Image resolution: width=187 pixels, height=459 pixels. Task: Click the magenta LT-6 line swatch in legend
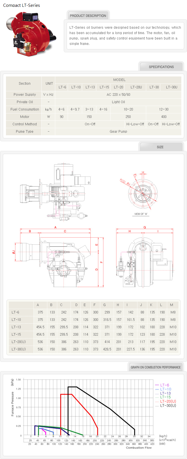point(157,385)
